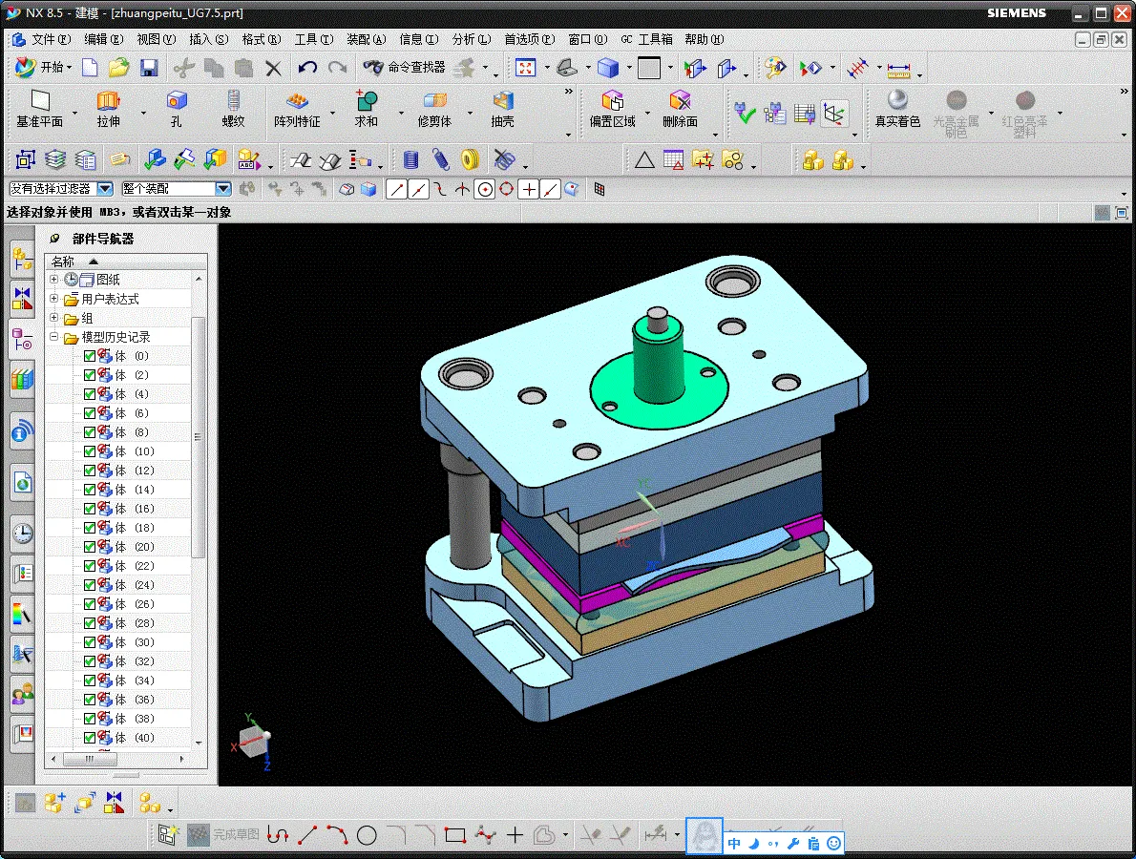Image resolution: width=1136 pixels, height=859 pixels.
Task: Open the GC 工具箱 menu
Action: pyautogui.click(x=647, y=39)
